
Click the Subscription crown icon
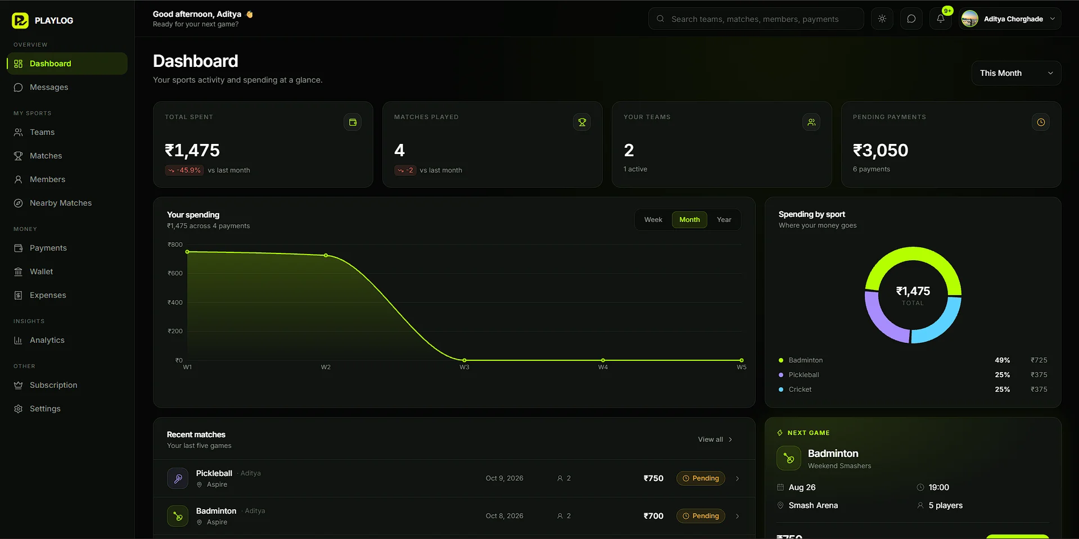pos(18,385)
